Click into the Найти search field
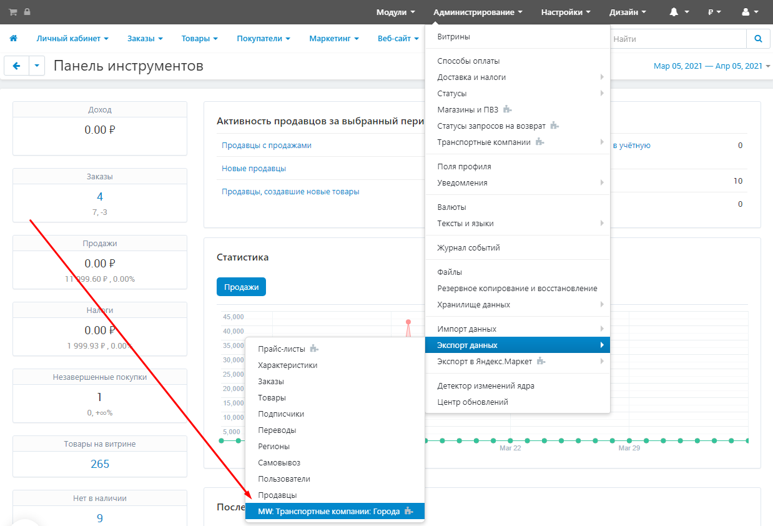Screen dimensions: 773x526 pyautogui.click(x=677, y=39)
